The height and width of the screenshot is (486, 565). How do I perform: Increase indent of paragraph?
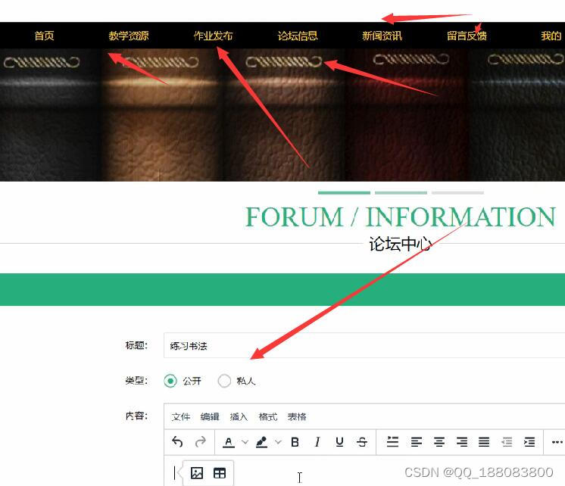coord(529,442)
